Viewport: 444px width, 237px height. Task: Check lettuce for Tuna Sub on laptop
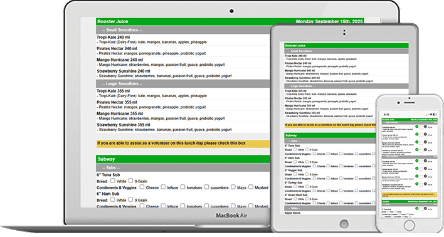tap(163, 187)
